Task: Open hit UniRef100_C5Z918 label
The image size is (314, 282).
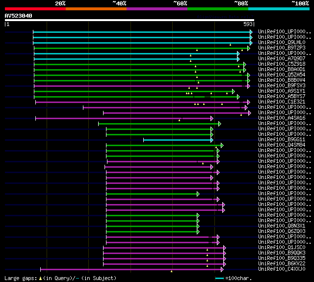Action: [x=282, y=64]
